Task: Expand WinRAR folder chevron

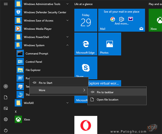Action: (67, 103)
